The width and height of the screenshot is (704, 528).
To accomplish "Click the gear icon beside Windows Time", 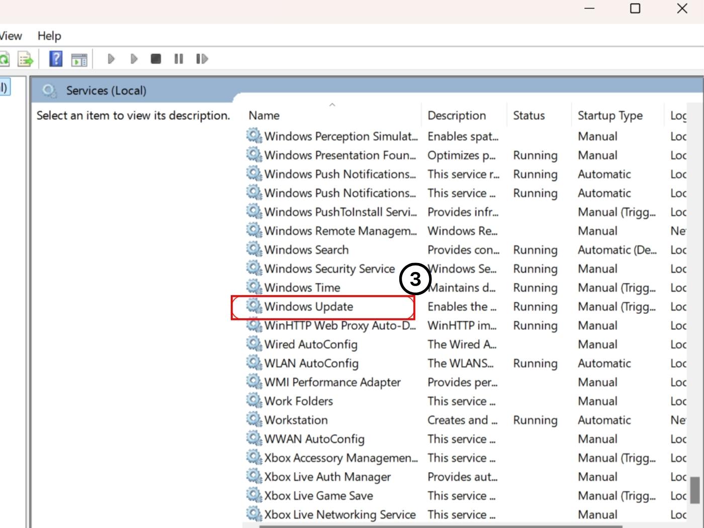I will click(x=254, y=287).
